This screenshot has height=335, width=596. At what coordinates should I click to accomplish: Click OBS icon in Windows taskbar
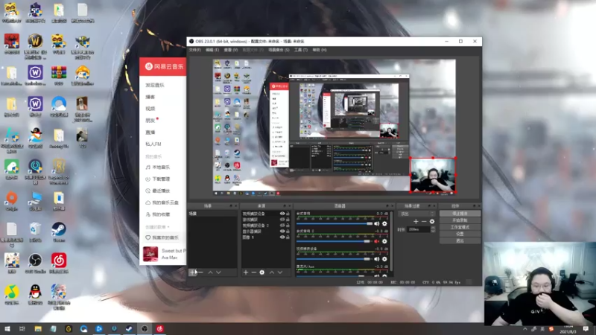pyautogui.click(x=145, y=329)
